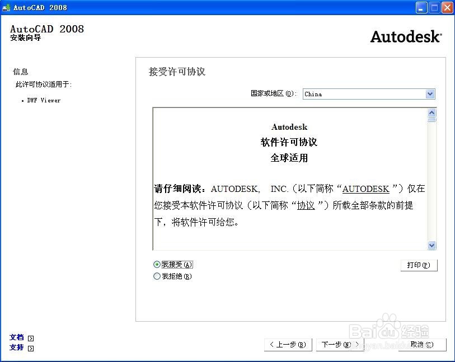Click the underlined 协议 text in agreement

pyautogui.click(x=306, y=206)
